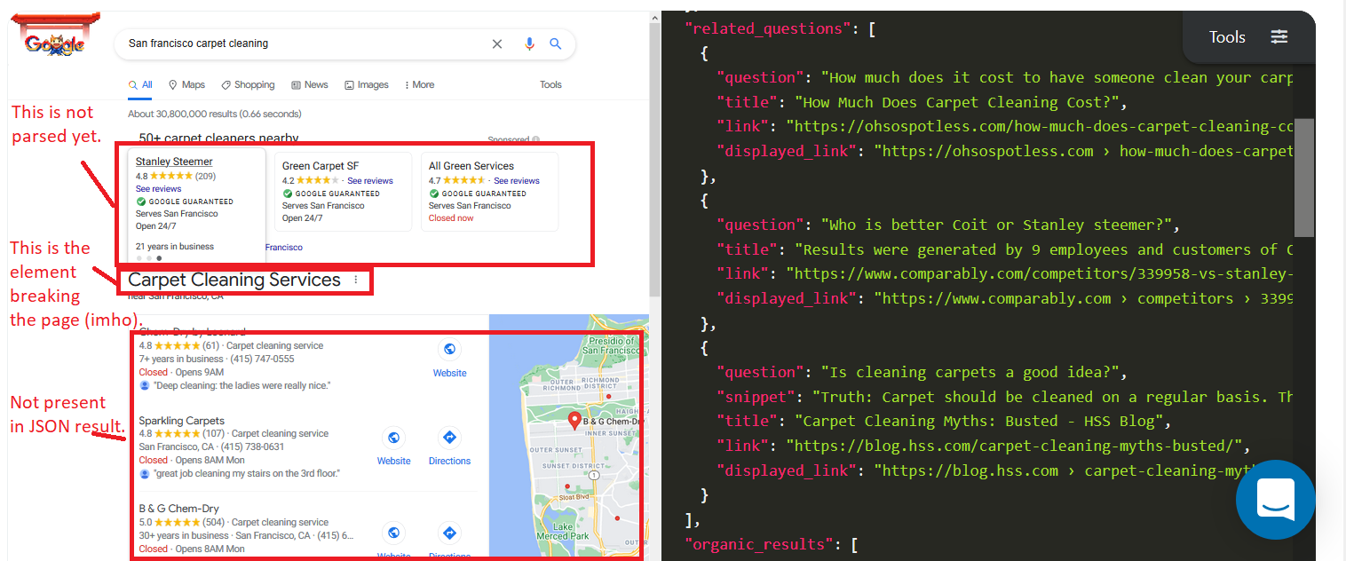Open the Images tab
Viewport: 1346px width, 561px height.
366,85
